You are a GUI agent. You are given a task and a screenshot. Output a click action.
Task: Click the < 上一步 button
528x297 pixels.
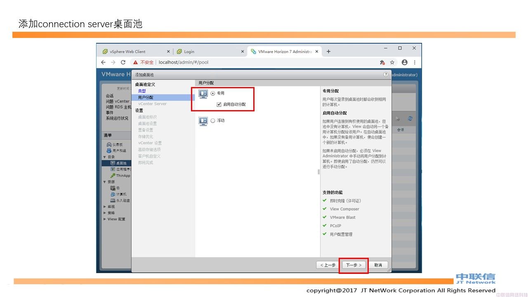328,265
